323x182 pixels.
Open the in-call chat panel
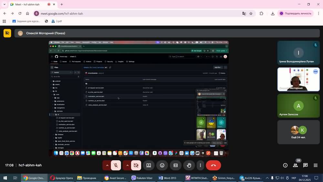305,165
